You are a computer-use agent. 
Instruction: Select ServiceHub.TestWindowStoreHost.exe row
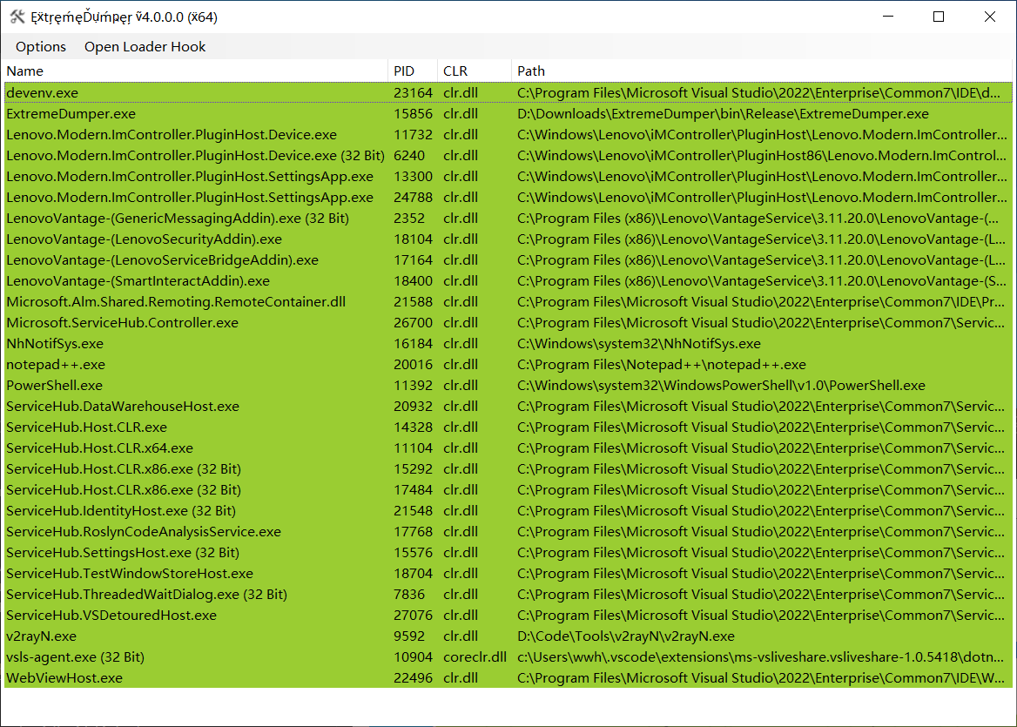pyautogui.click(x=508, y=573)
